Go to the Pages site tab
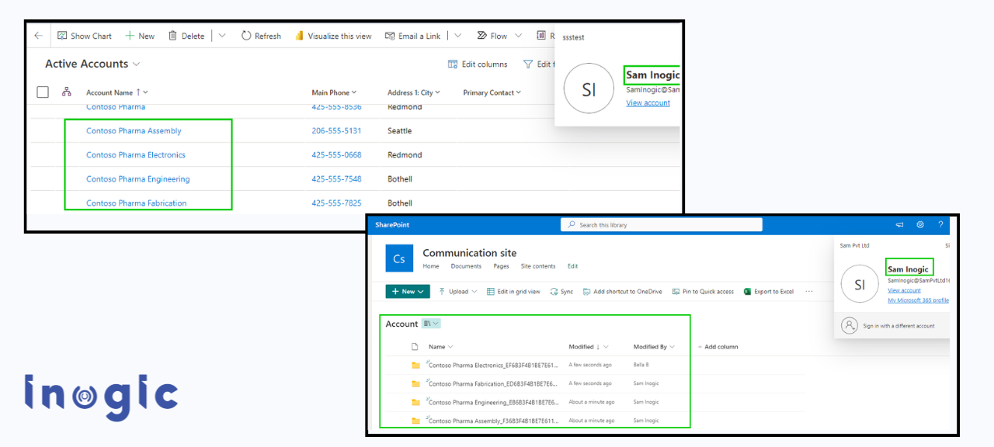The image size is (994, 447). coord(501,266)
